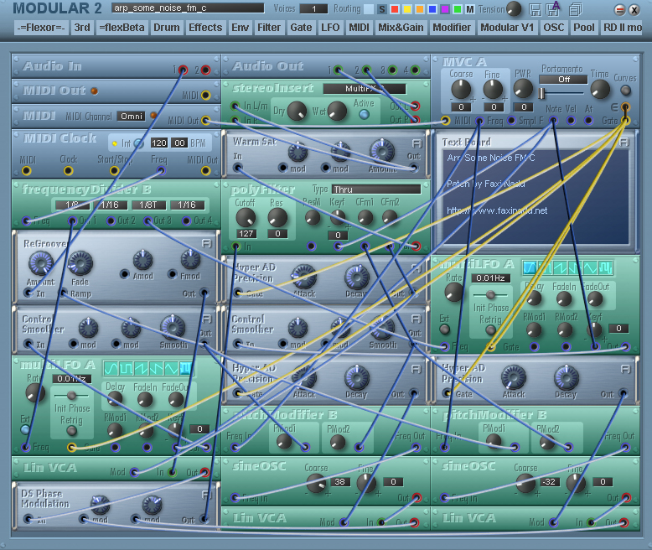Viewport: 652px width, 550px height.
Task: Open the Drum module menu
Action: point(166,28)
